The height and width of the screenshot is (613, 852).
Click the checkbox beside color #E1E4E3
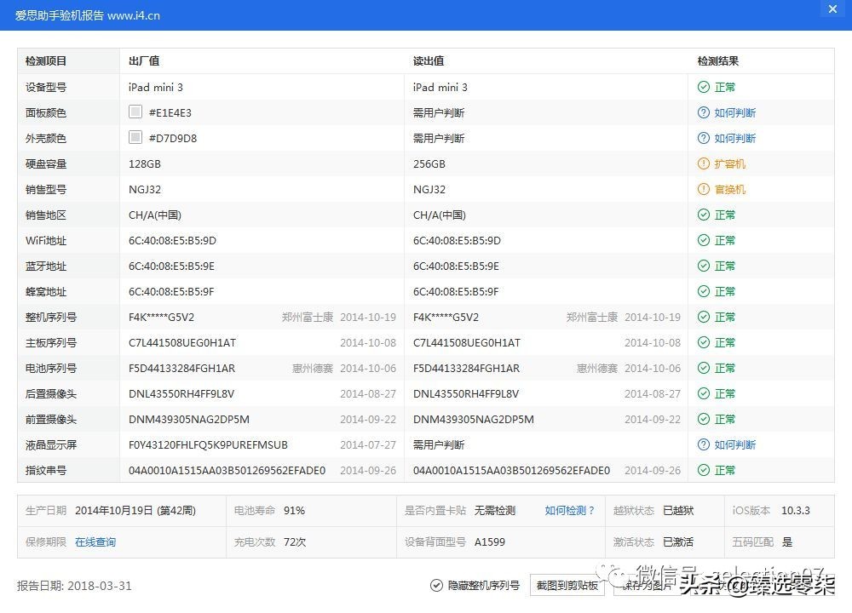pyautogui.click(x=135, y=111)
